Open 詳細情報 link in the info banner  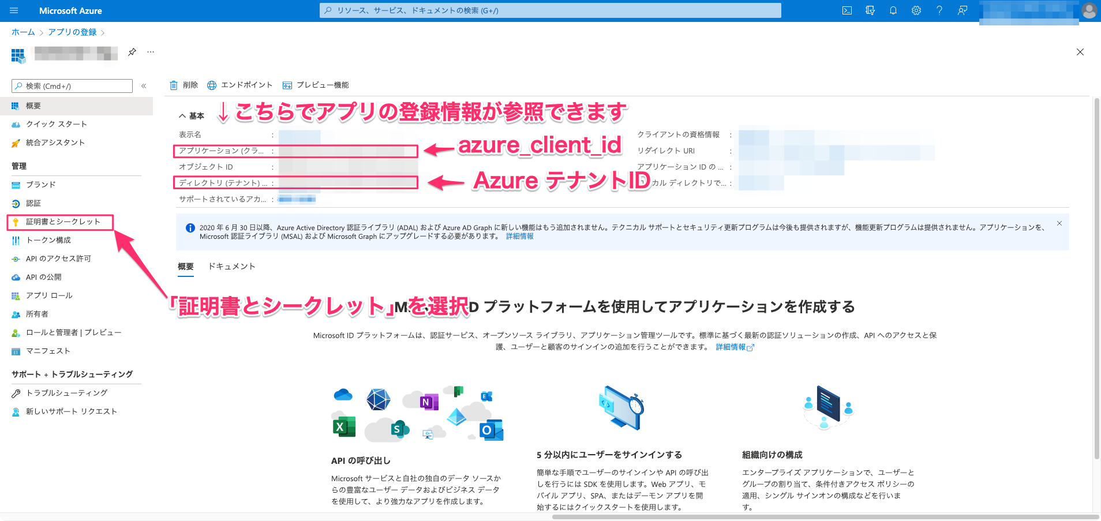tap(519, 237)
